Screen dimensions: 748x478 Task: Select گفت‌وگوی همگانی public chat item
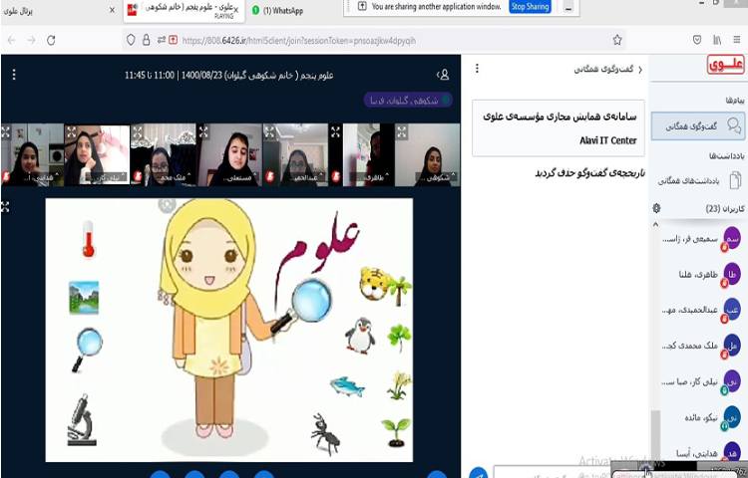[698, 125]
